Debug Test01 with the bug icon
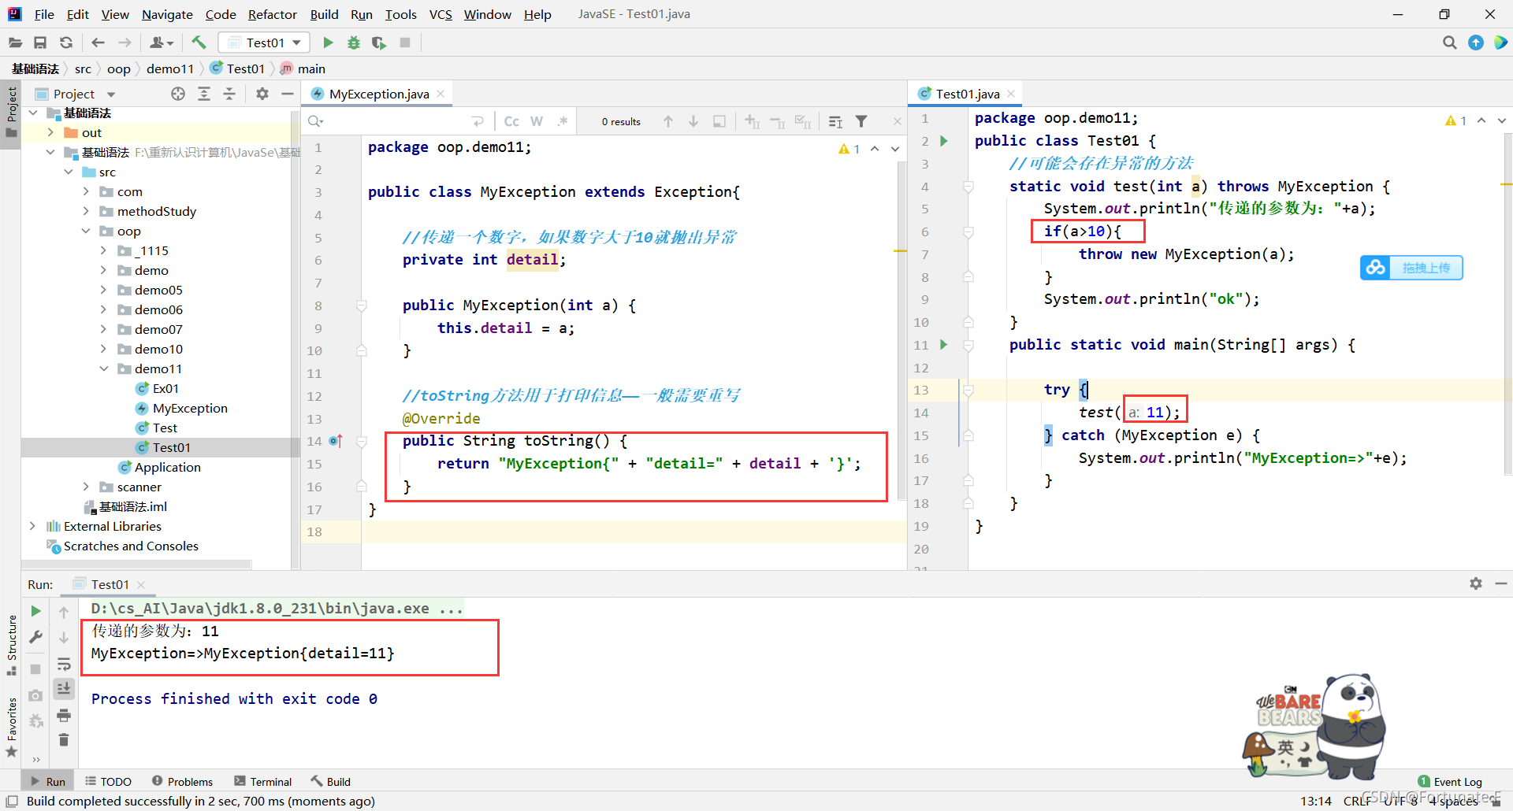 click(354, 43)
